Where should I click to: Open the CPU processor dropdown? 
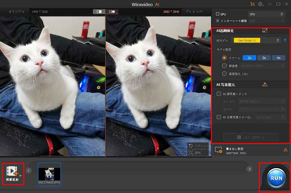[x=266, y=14]
